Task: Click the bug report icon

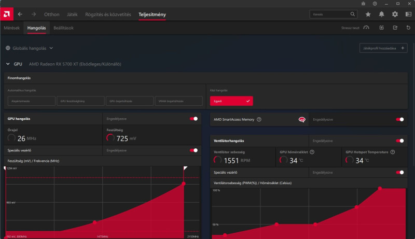Action: pos(364,4)
